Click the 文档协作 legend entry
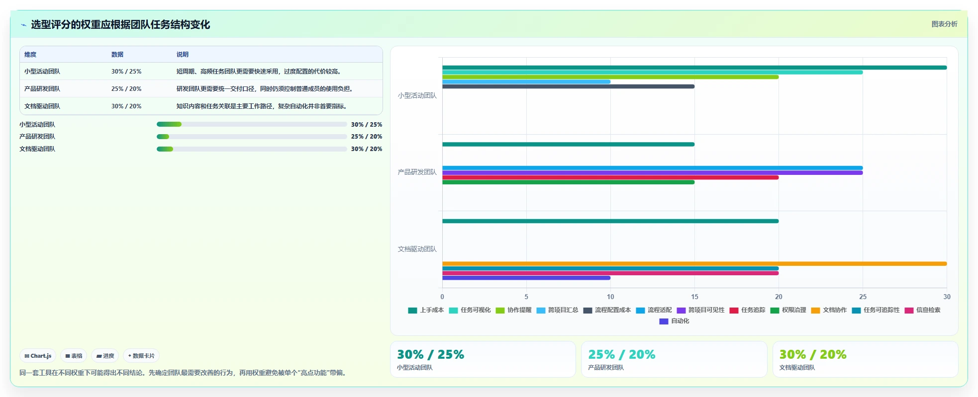The width and height of the screenshot is (978, 397). pyautogui.click(x=829, y=310)
